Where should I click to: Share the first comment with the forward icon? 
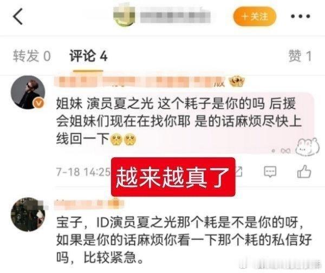pyautogui.click(x=238, y=172)
